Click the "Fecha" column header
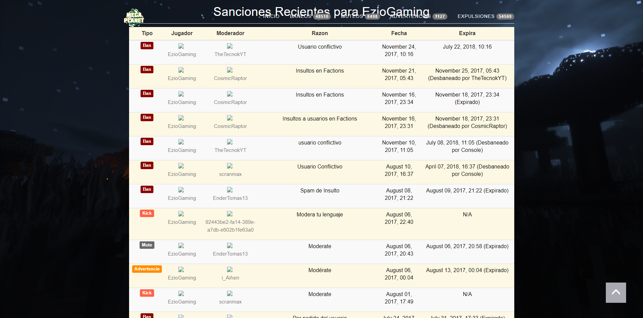The width and height of the screenshot is (643, 318). pos(399,33)
